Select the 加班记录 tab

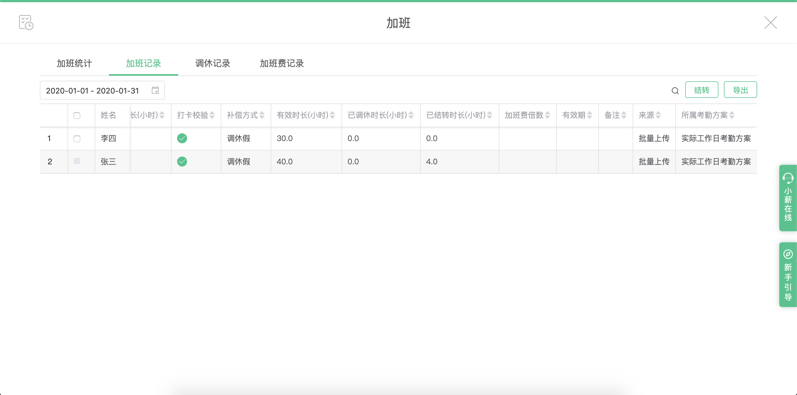coord(143,63)
